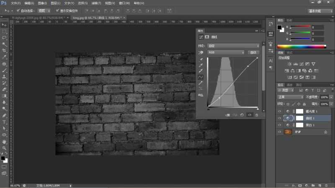Toggle the 自动选择 (Auto-Select) checkbox

(18, 10)
